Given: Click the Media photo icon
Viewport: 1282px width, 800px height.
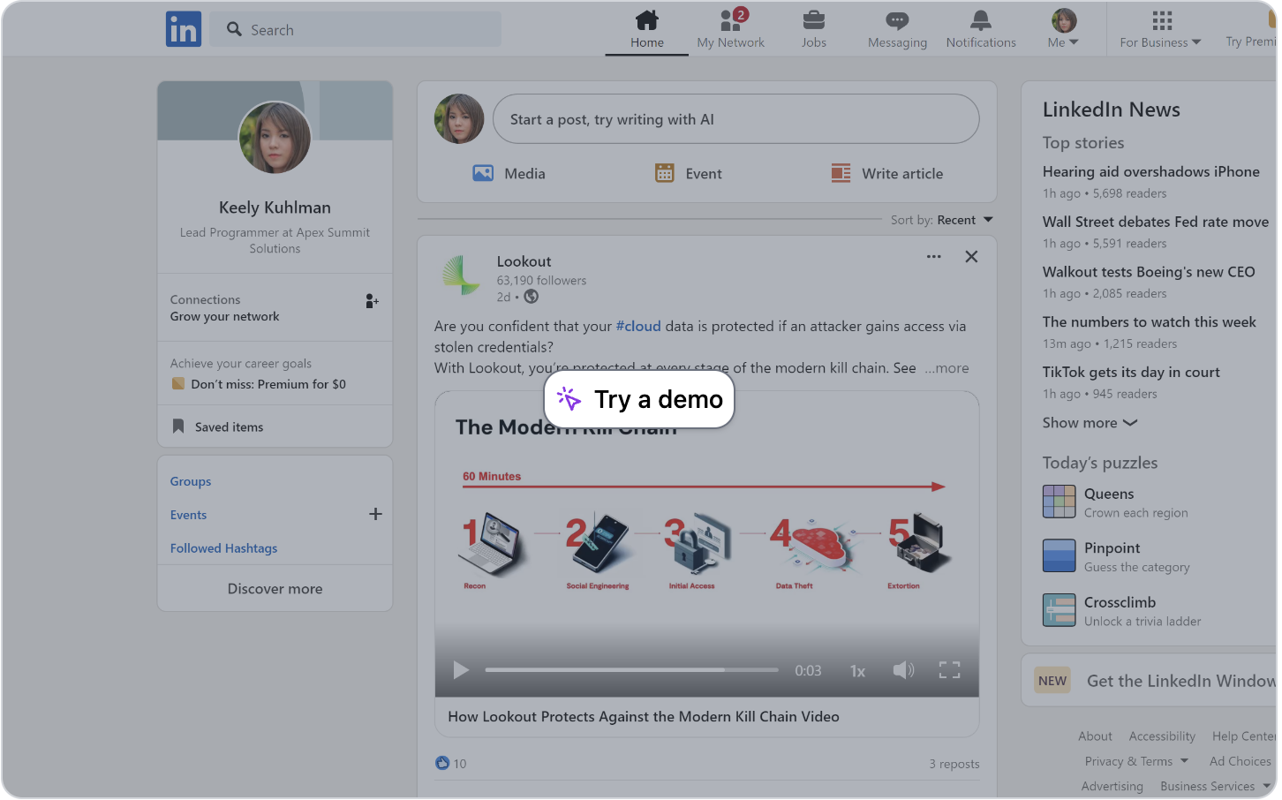Looking at the screenshot, I should click(x=482, y=173).
